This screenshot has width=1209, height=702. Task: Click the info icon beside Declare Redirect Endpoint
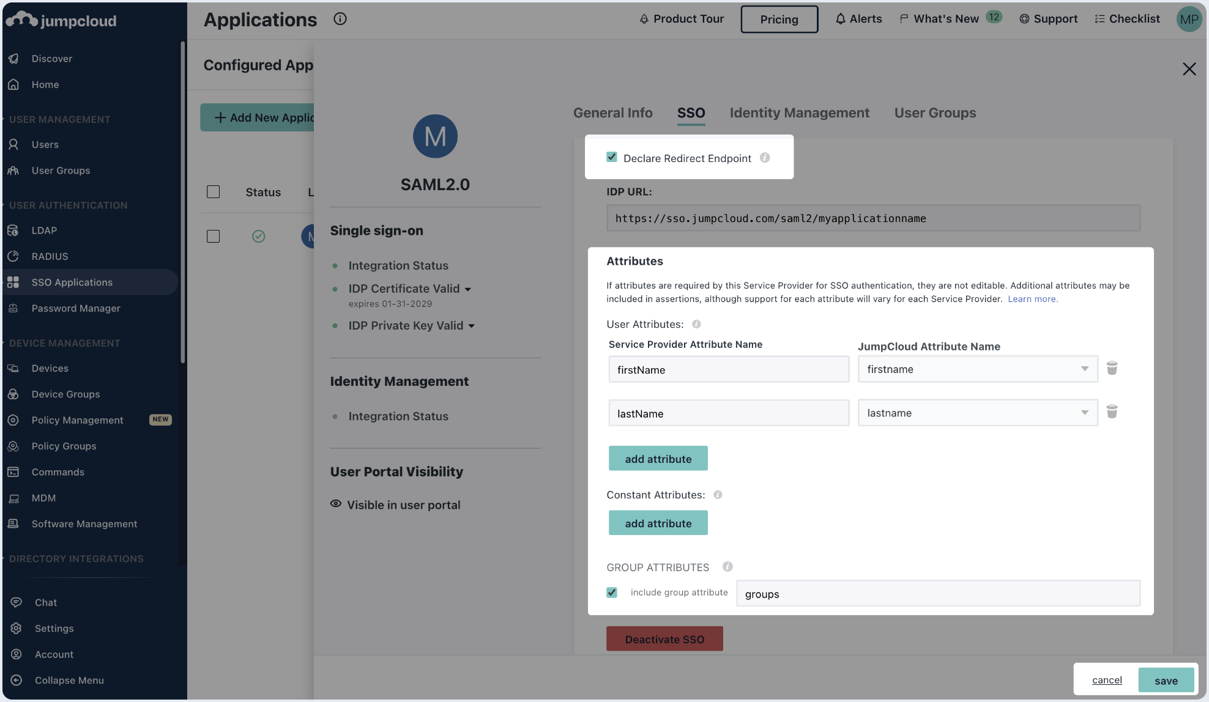point(765,158)
